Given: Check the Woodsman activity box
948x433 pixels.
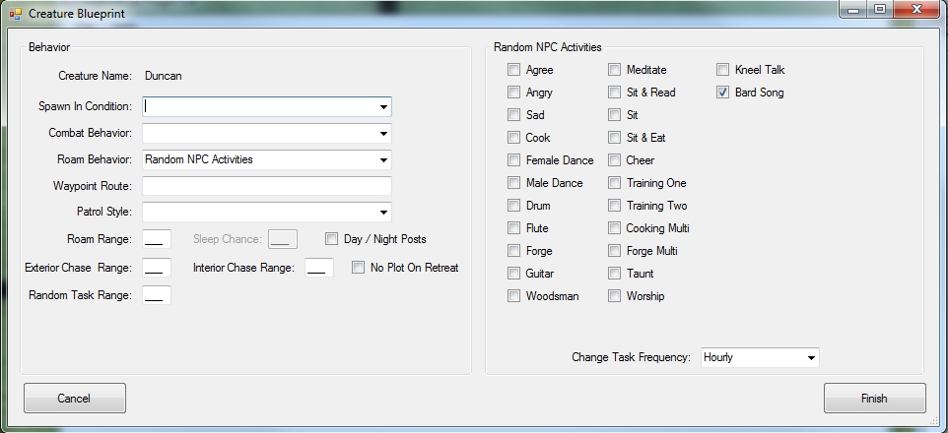Looking at the screenshot, I should pos(514,296).
